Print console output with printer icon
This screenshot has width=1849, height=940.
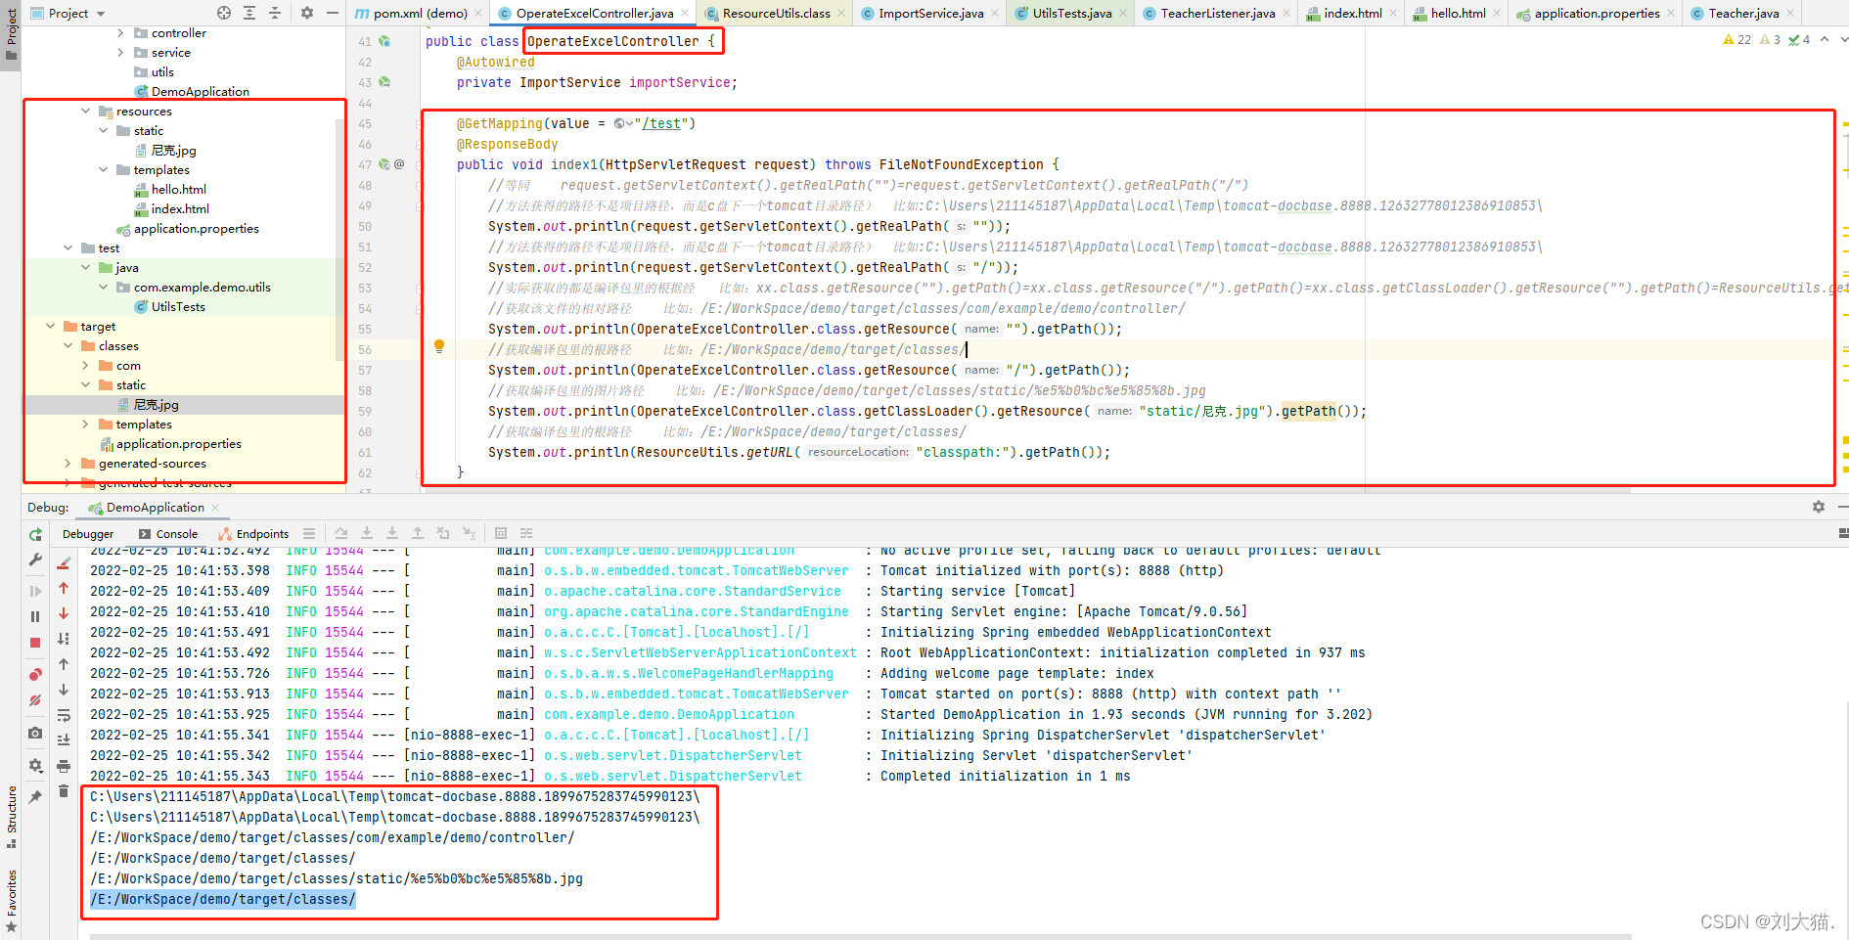click(x=64, y=766)
